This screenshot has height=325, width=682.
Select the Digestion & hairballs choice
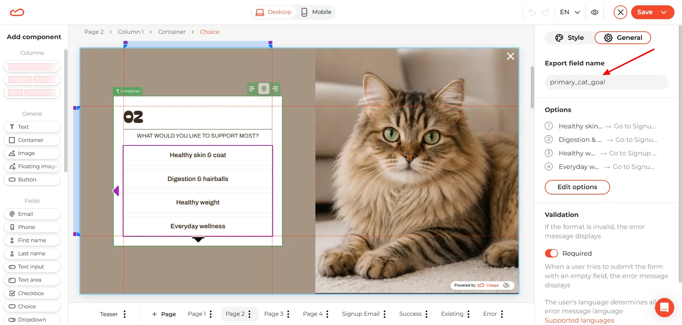pos(198,179)
